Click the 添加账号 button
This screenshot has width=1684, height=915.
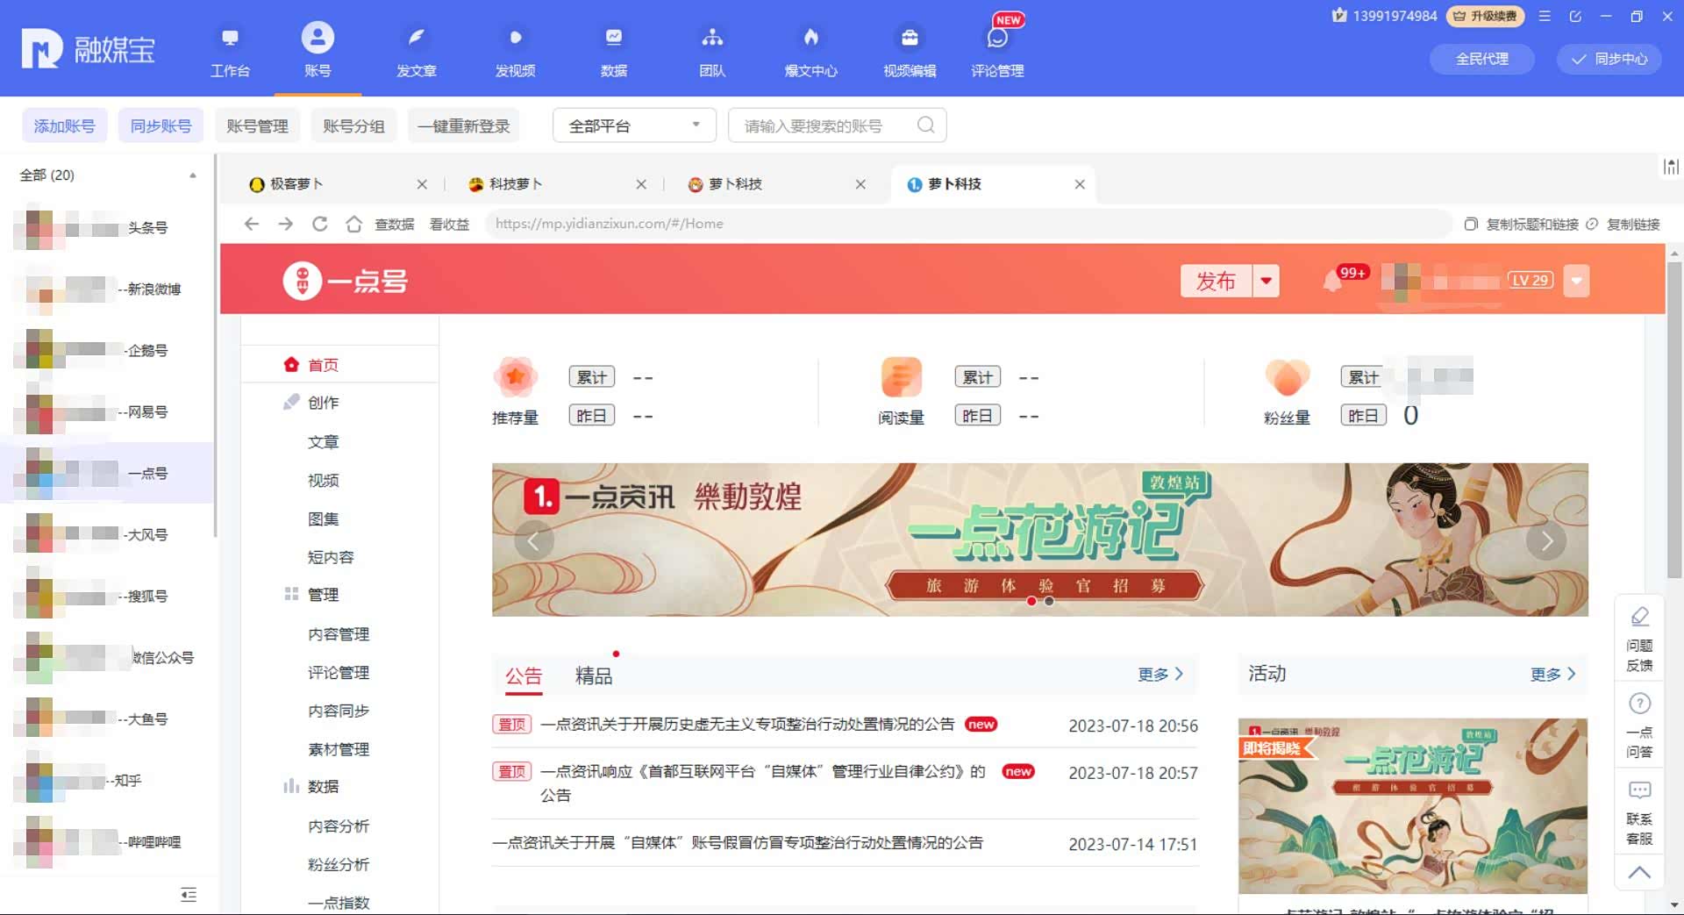[64, 125]
